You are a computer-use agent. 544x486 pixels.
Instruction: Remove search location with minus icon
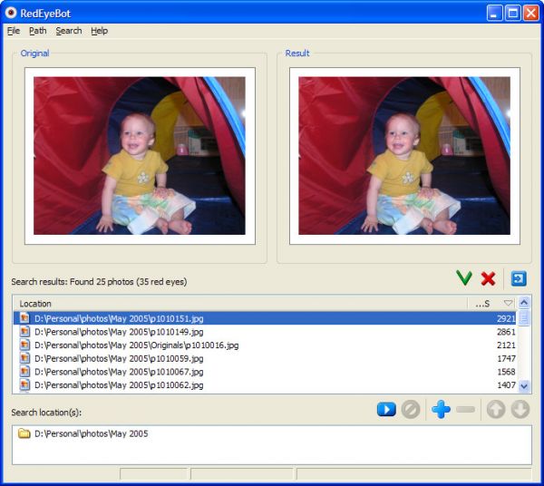coord(466,410)
